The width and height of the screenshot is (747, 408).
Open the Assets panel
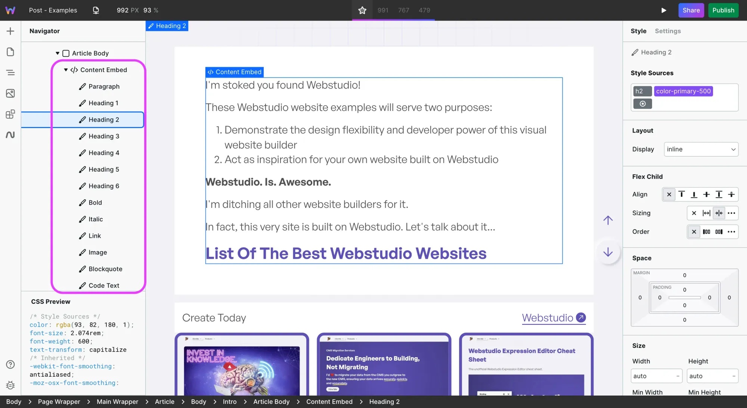pyautogui.click(x=10, y=93)
